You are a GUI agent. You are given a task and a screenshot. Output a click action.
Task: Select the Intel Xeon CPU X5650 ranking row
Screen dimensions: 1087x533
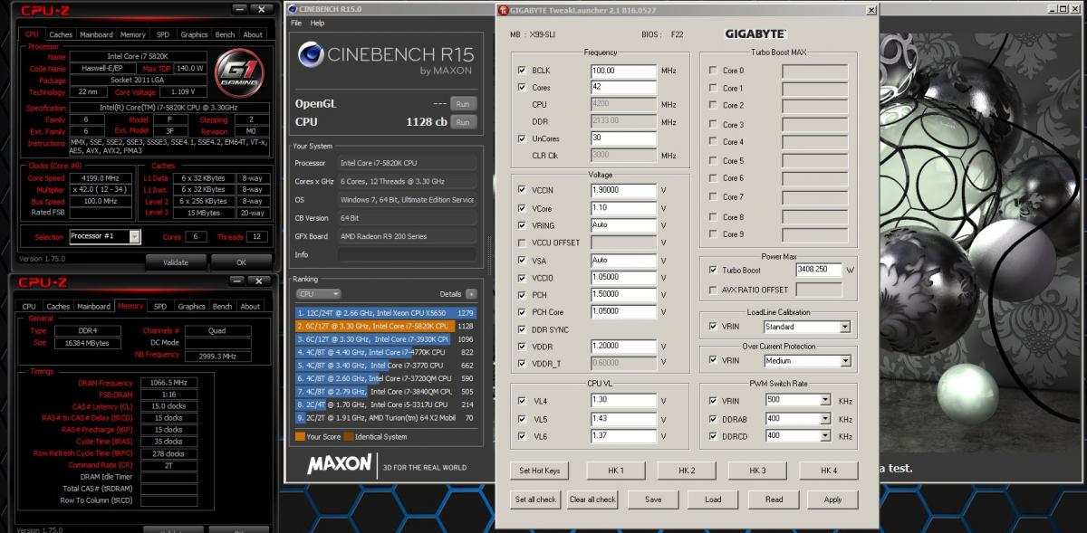[385, 313]
